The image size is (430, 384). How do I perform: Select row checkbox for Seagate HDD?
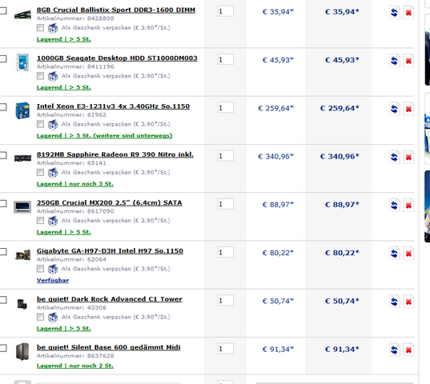pyautogui.click(x=2, y=59)
